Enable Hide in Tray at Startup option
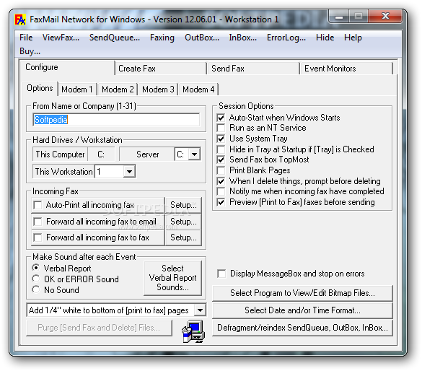The width and height of the screenshot is (422, 371). (x=221, y=149)
